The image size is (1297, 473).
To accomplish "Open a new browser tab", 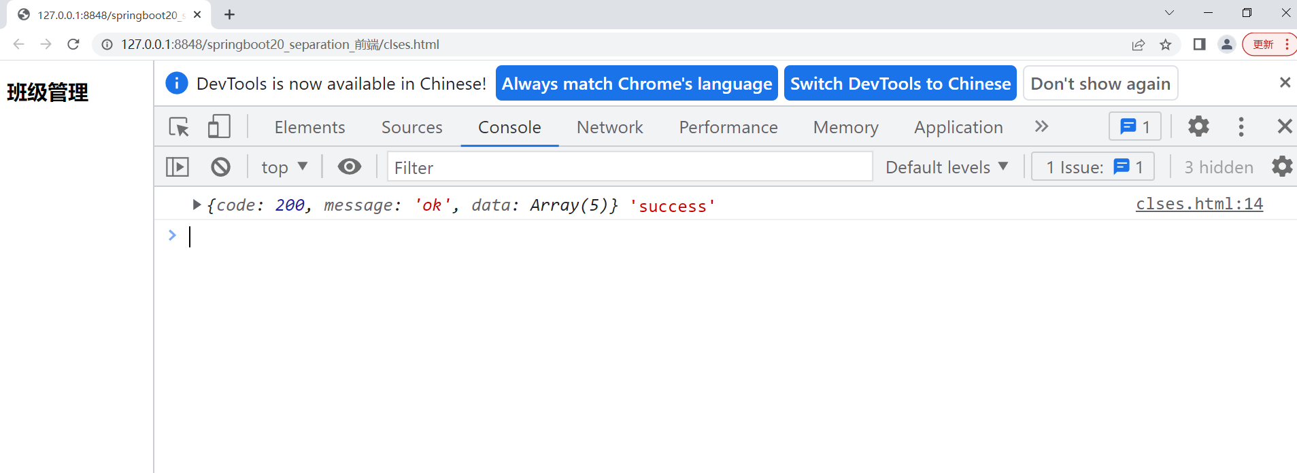I will [229, 14].
